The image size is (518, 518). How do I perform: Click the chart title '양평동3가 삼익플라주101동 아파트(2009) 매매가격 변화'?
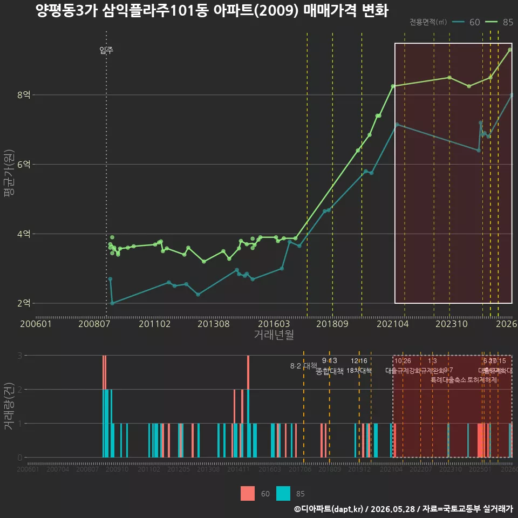(212, 11)
